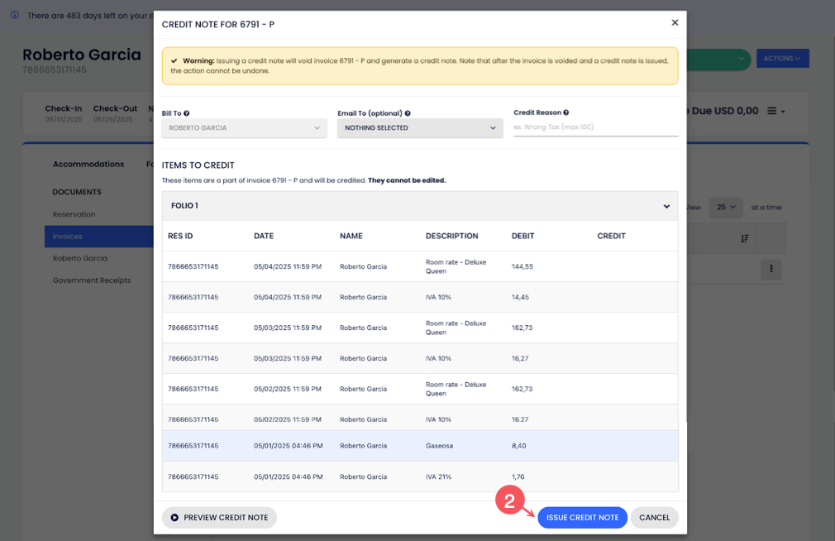This screenshot has width=835, height=541.
Task: Click the Roberto Garcia guest name heading
Action: (x=82, y=55)
